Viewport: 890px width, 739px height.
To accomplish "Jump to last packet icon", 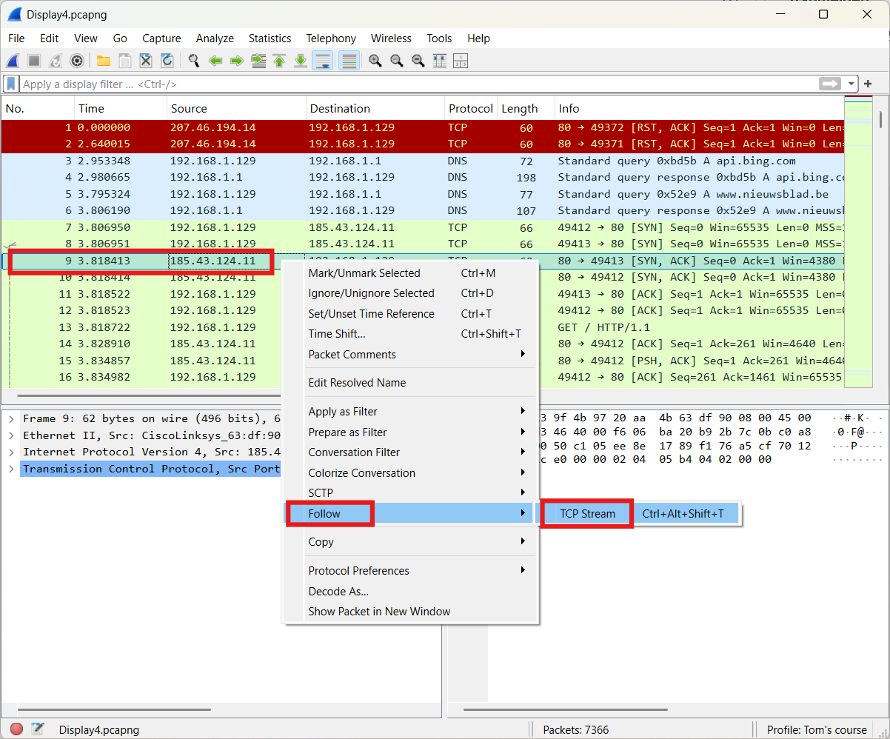I will (301, 61).
